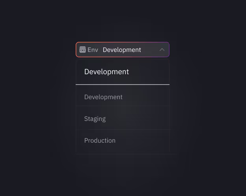This screenshot has height=196, width=246.
Task: Click the Env variable icon
Action: pyautogui.click(x=82, y=50)
